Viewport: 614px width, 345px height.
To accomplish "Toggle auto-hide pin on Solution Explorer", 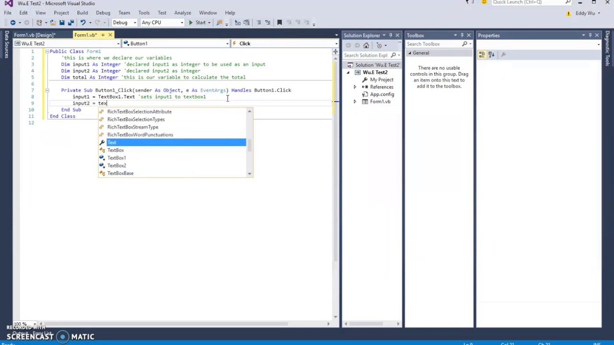I will pos(390,35).
